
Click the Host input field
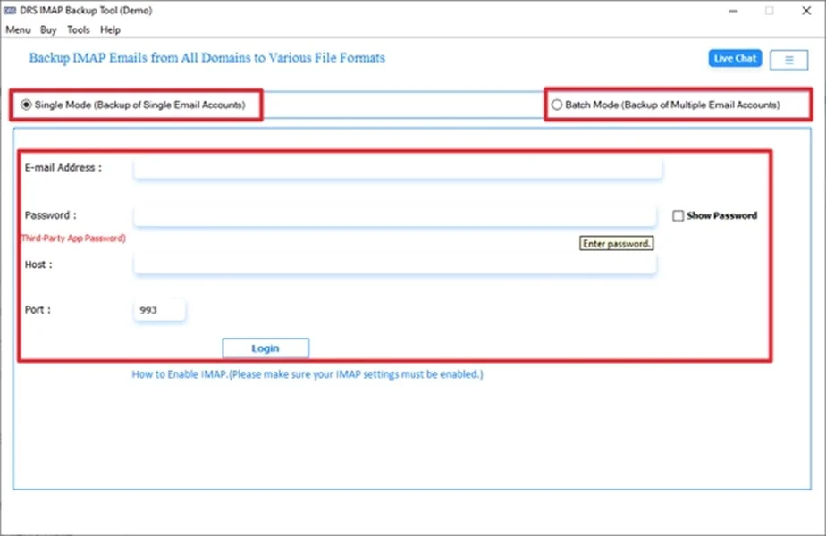(x=396, y=264)
